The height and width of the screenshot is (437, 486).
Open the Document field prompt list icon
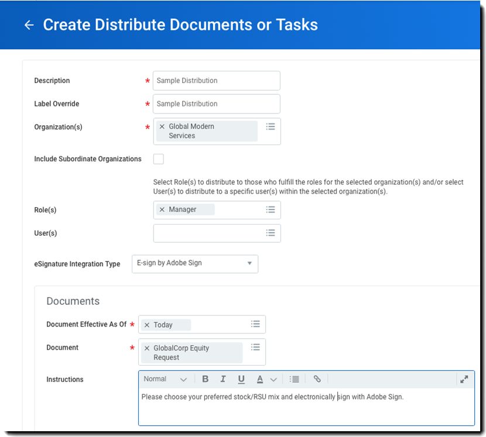255,347
